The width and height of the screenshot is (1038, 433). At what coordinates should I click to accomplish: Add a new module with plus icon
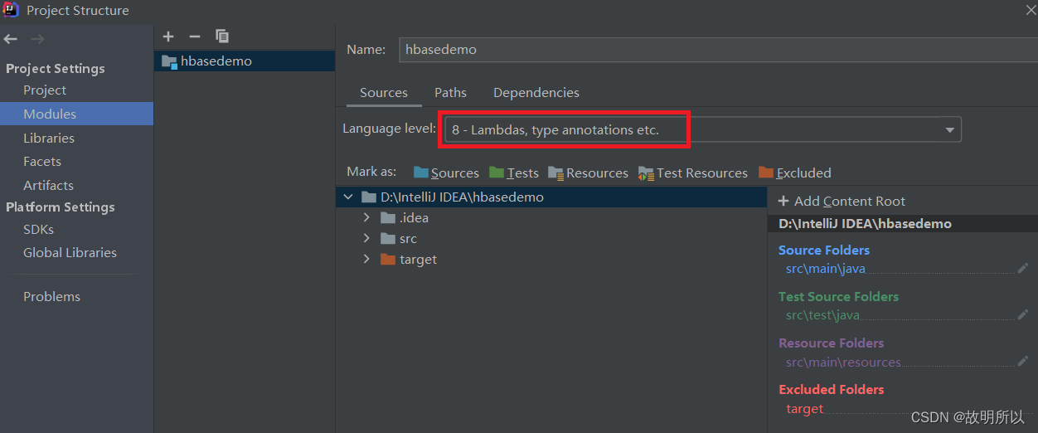[x=168, y=36]
